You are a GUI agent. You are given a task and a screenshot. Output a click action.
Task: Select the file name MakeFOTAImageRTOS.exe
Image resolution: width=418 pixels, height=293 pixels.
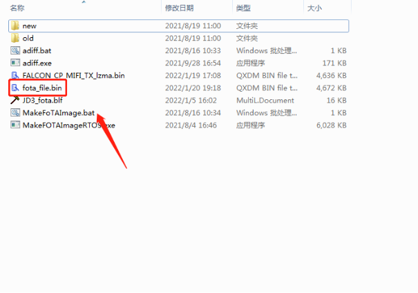tap(69, 125)
